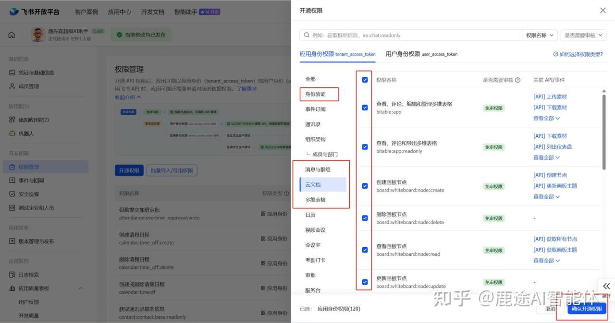Uncheck board:whiteboard:node:create permission checkbox

click(365, 186)
